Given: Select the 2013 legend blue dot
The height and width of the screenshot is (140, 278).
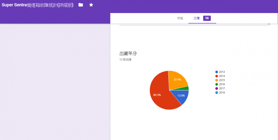Looking at the screenshot, I should (217, 72).
